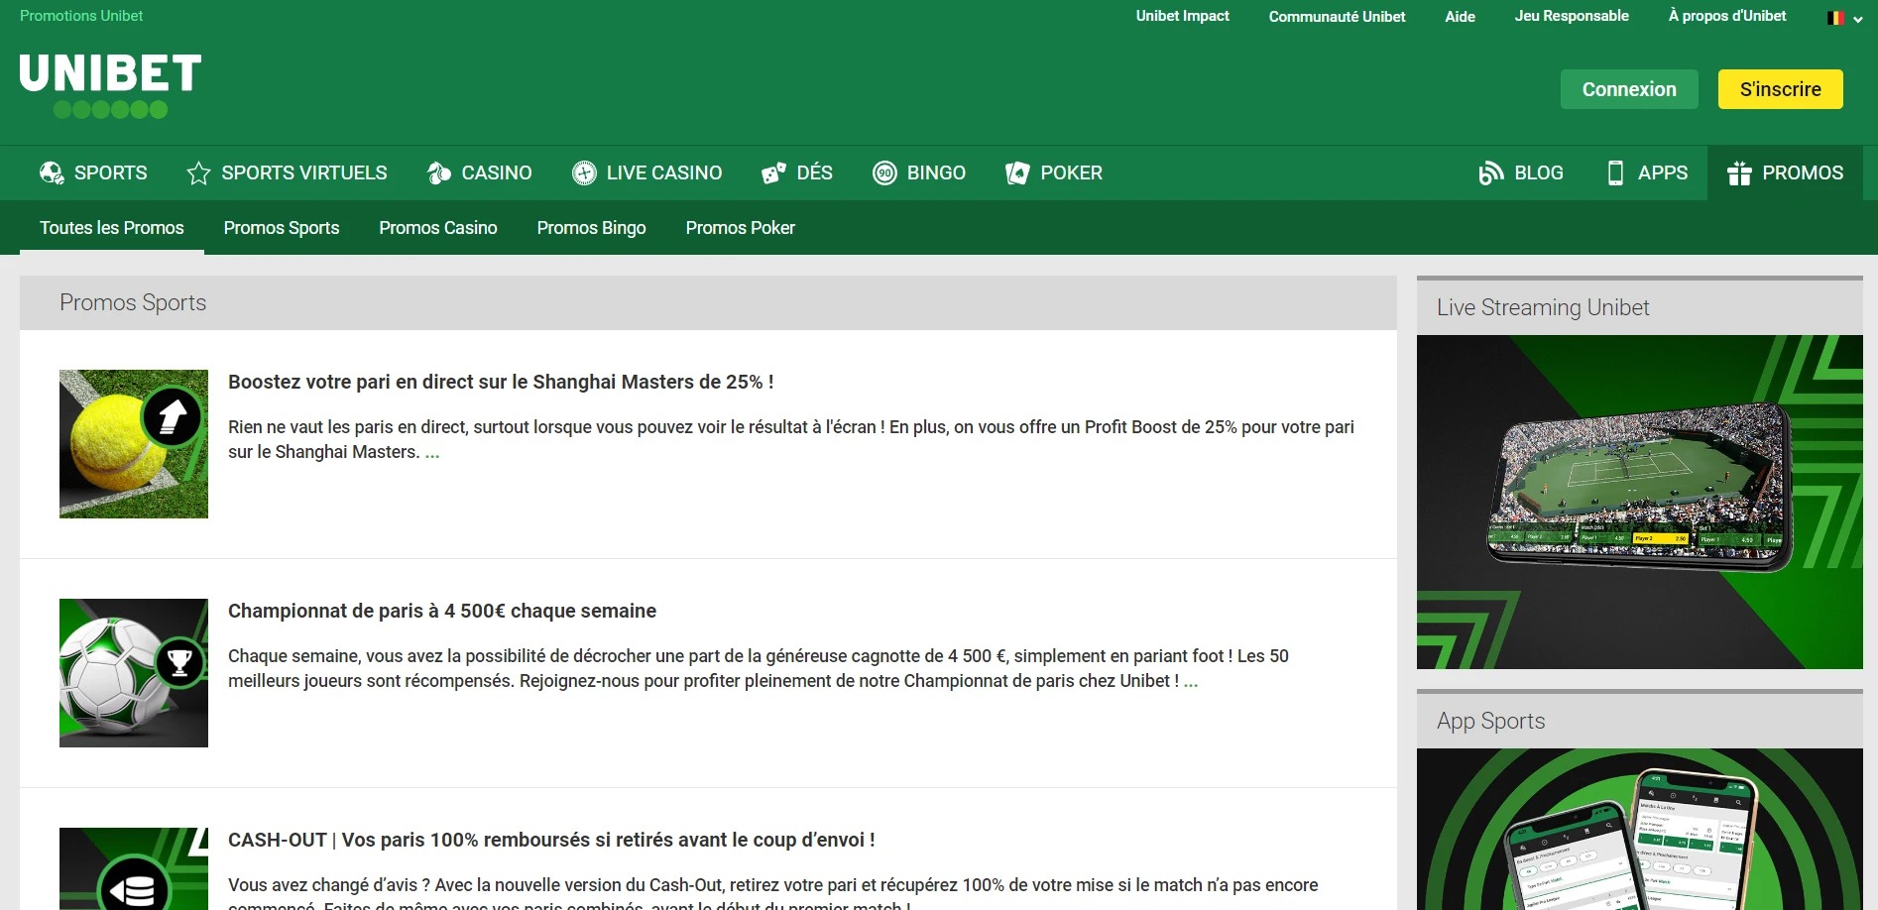
Task: Open the SPORTS VIRTUELS section
Action: pyautogui.click(x=287, y=173)
